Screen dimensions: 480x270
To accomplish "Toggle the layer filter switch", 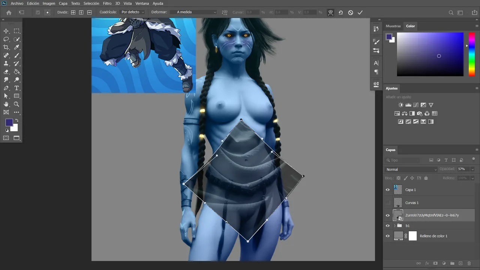I will tap(473, 159).
